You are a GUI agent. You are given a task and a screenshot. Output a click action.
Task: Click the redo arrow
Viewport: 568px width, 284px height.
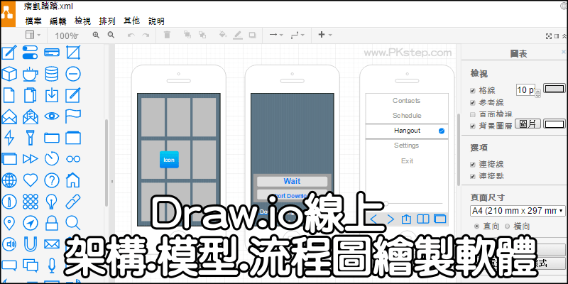(x=146, y=35)
